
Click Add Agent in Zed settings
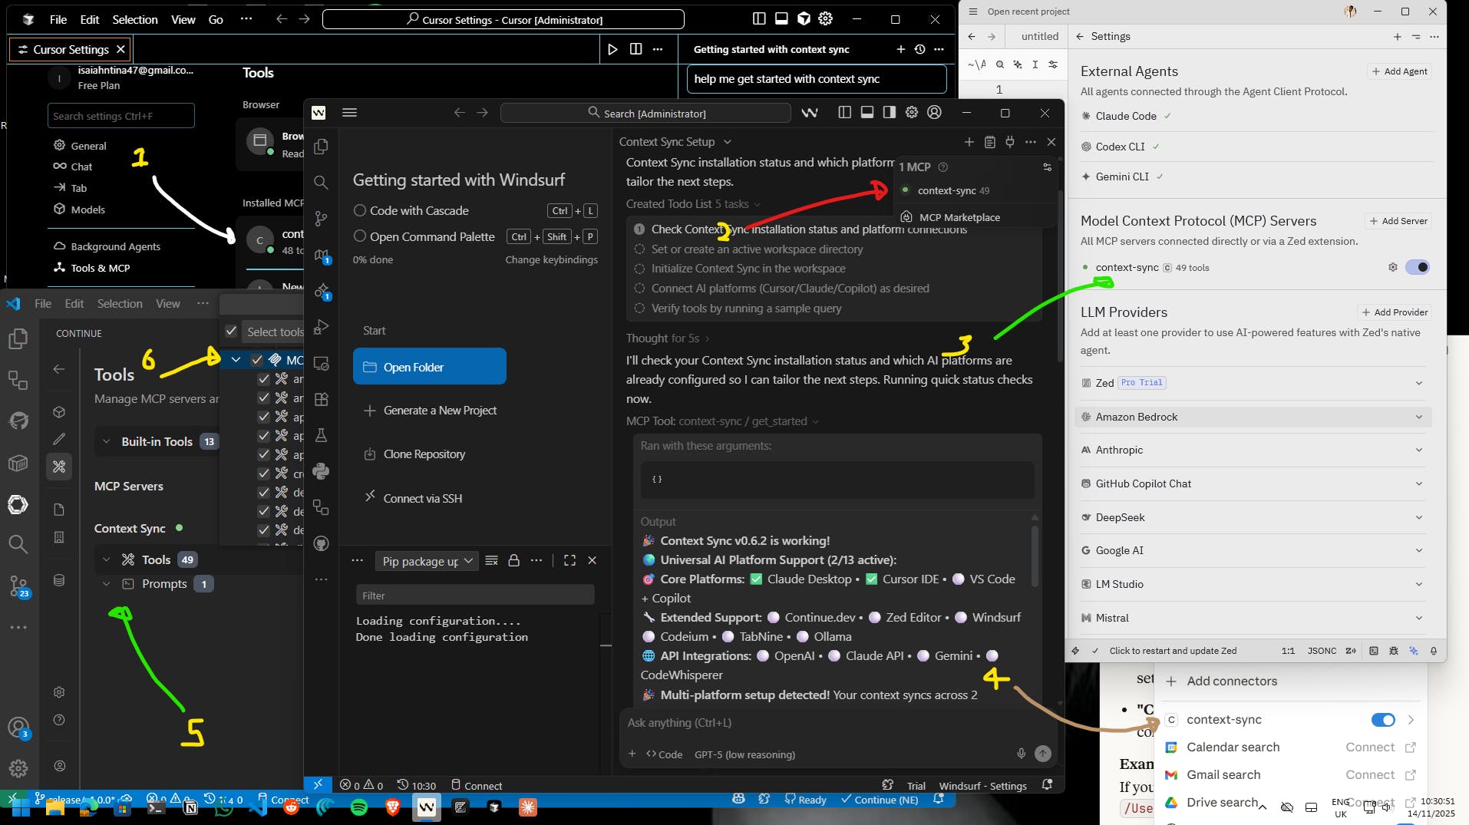pyautogui.click(x=1400, y=71)
